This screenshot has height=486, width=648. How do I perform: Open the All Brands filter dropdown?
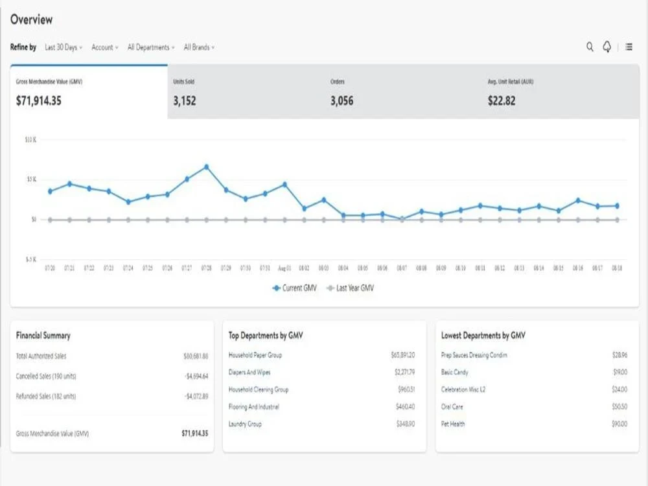(x=199, y=47)
